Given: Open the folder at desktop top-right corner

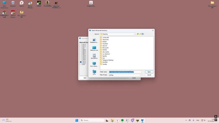Looking at the screenshot, I should coord(212,4).
